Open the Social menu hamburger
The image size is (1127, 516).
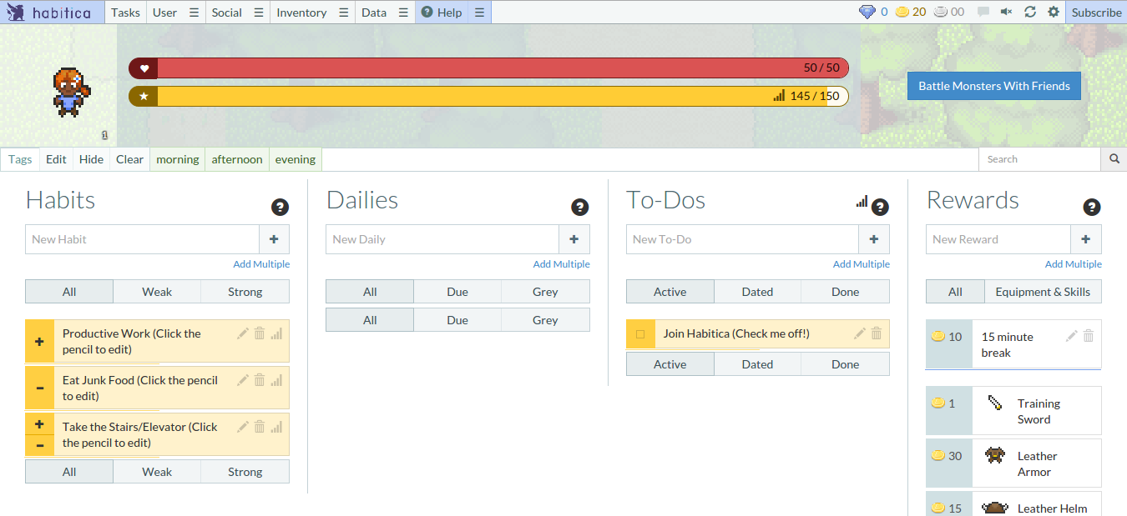[x=258, y=13]
